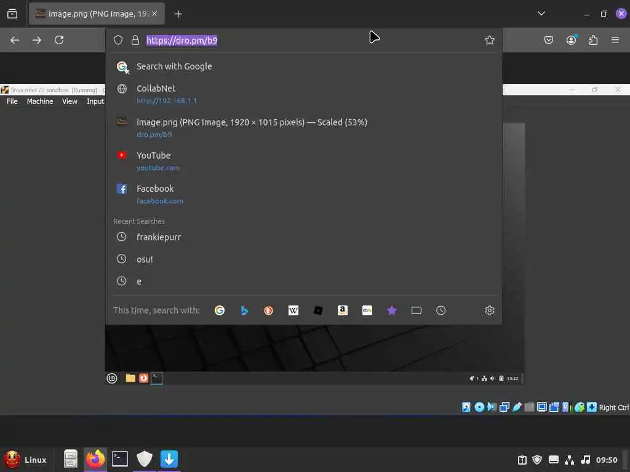Search this time with the Roblox engine
630x472 pixels.
318,310
